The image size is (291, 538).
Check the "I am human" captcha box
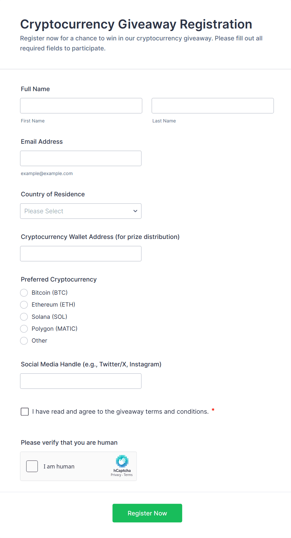[32, 466]
